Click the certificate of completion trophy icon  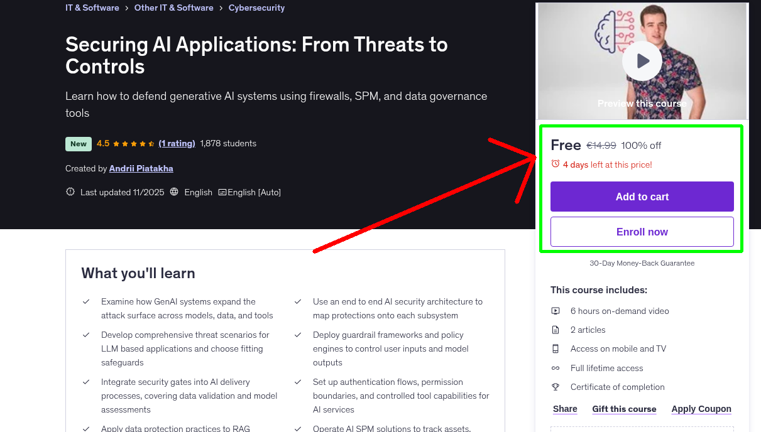(x=556, y=387)
